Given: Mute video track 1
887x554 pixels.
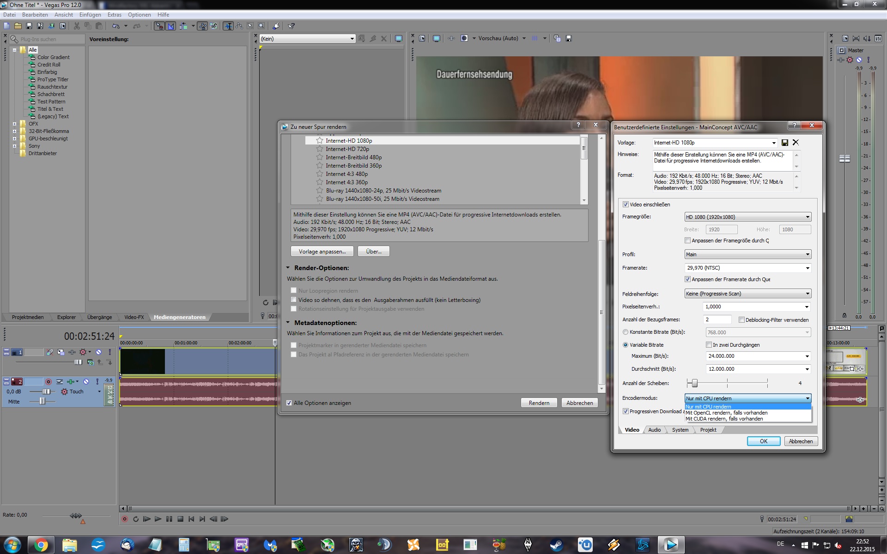Looking at the screenshot, I should (98, 352).
